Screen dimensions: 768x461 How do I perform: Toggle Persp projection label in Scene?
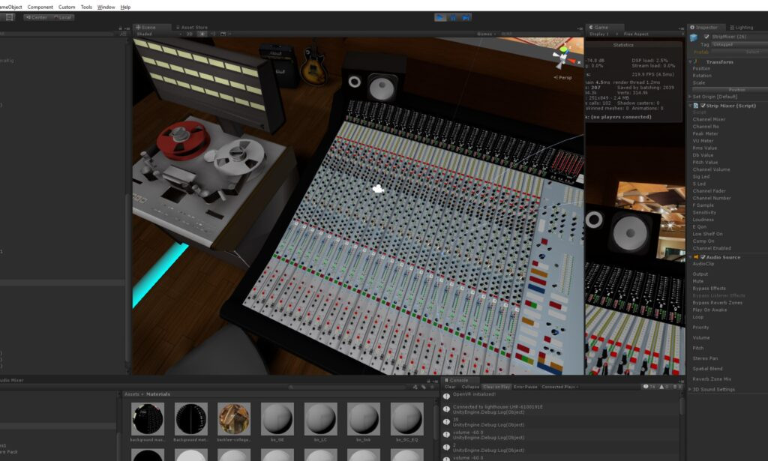563,77
